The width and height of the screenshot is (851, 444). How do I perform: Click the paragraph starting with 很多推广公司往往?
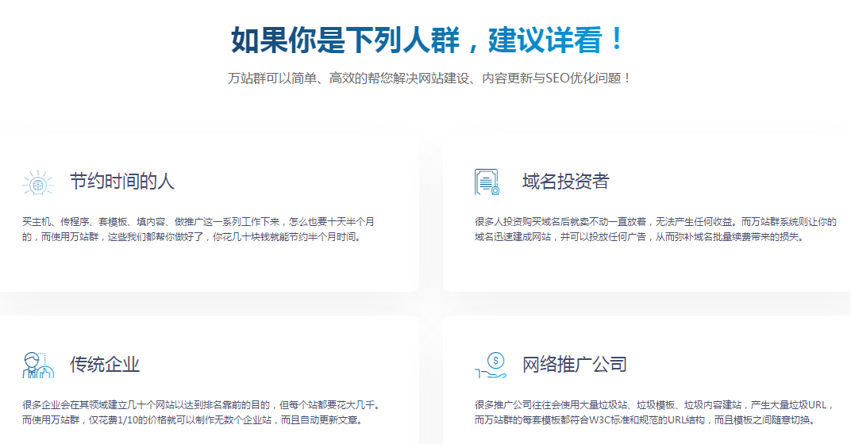coord(654,412)
